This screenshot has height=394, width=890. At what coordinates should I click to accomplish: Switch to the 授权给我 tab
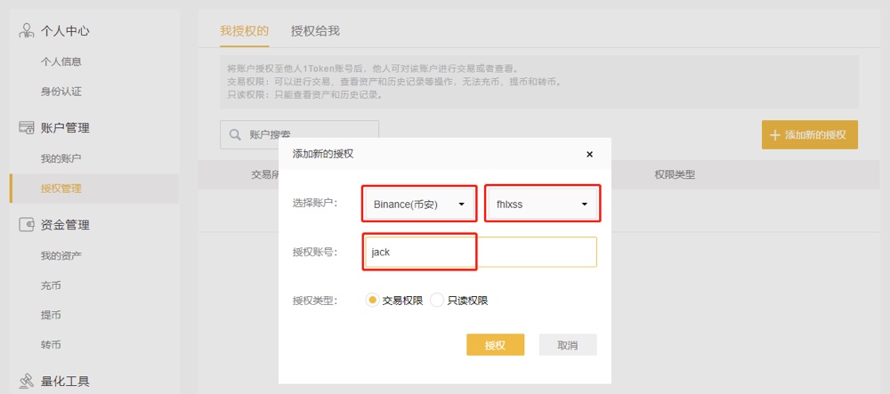pos(315,30)
